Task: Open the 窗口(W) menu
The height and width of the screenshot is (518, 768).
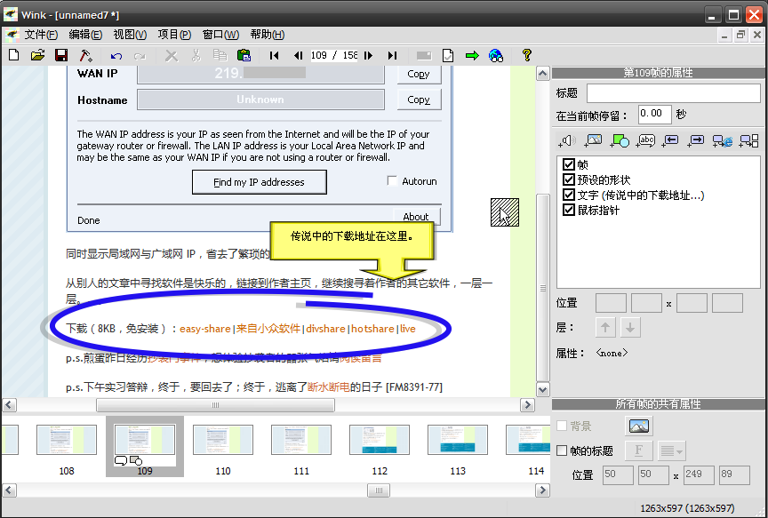Action: pos(221,35)
